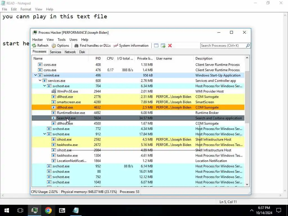Image resolution: width=288 pixels, height=216 pixels.
Task: Switch to the Services tab
Action: pyautogui.click(x=55, y=52)
